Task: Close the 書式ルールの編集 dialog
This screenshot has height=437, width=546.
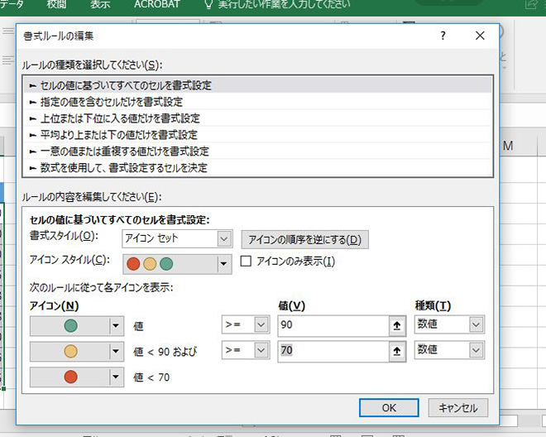Action: (480, 36)
